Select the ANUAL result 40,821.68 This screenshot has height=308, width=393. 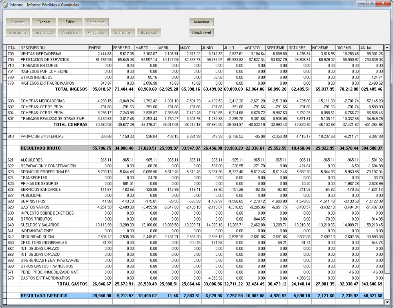coord(371,296)
